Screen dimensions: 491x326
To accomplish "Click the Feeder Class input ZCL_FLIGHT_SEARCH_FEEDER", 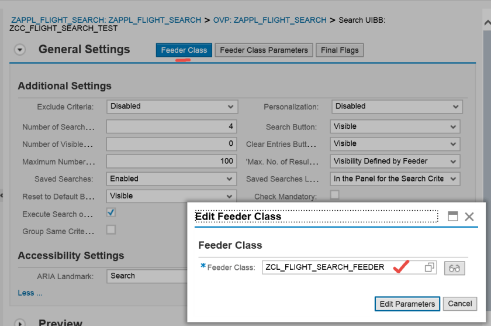I will [x=349, y=267].
